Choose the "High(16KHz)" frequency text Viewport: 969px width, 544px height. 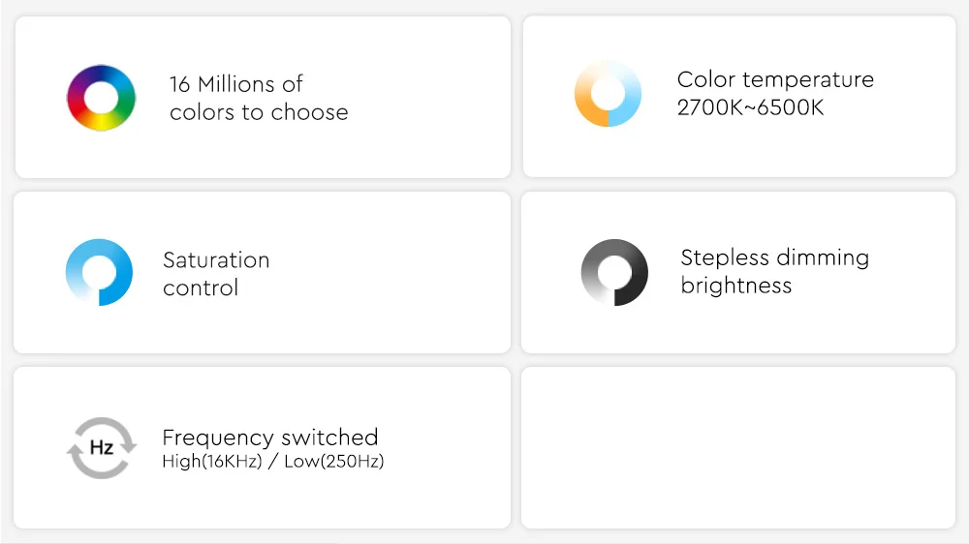pos(212,462)
